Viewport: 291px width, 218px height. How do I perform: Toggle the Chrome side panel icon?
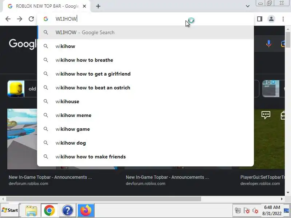260,19
